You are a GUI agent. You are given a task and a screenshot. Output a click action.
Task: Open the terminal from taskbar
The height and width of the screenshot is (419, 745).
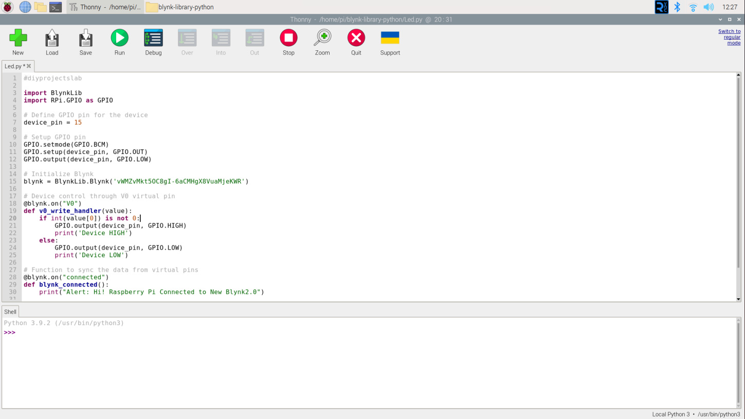[x=56, y=7]
